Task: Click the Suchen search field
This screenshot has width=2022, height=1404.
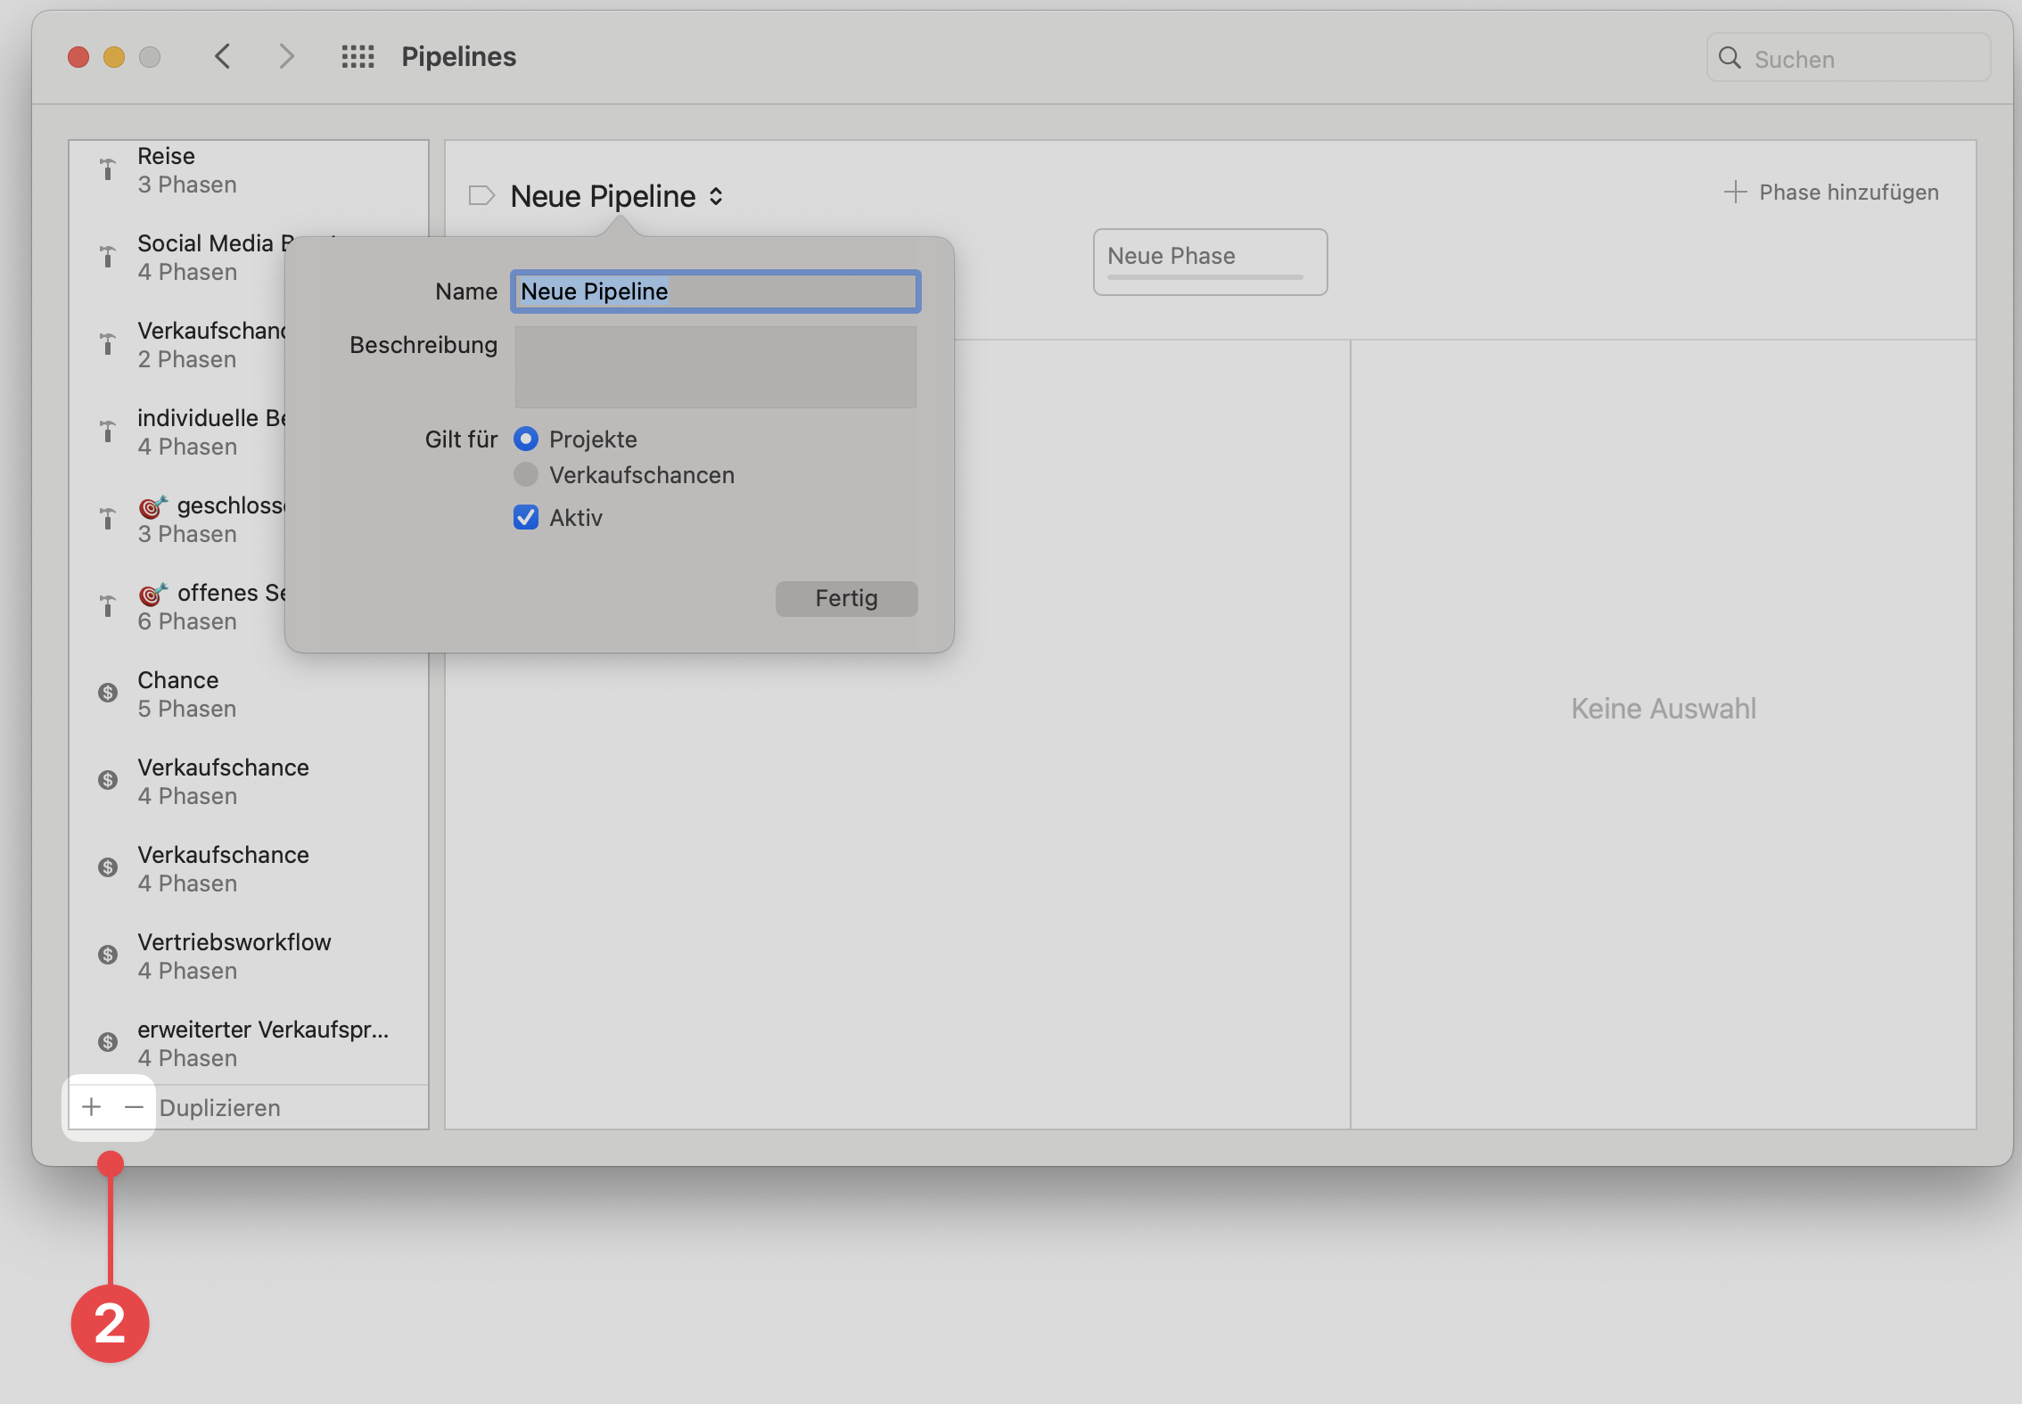Action: 1848,58
